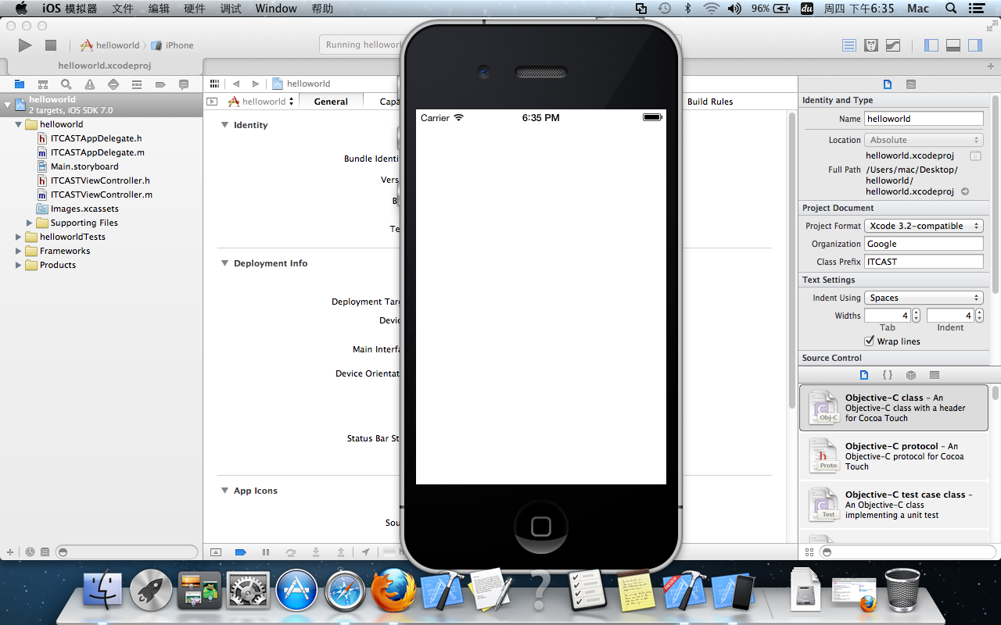Screen dimensions: 1001x625
Task: Switch to the Build Rules tab
Action: [711, 102]
